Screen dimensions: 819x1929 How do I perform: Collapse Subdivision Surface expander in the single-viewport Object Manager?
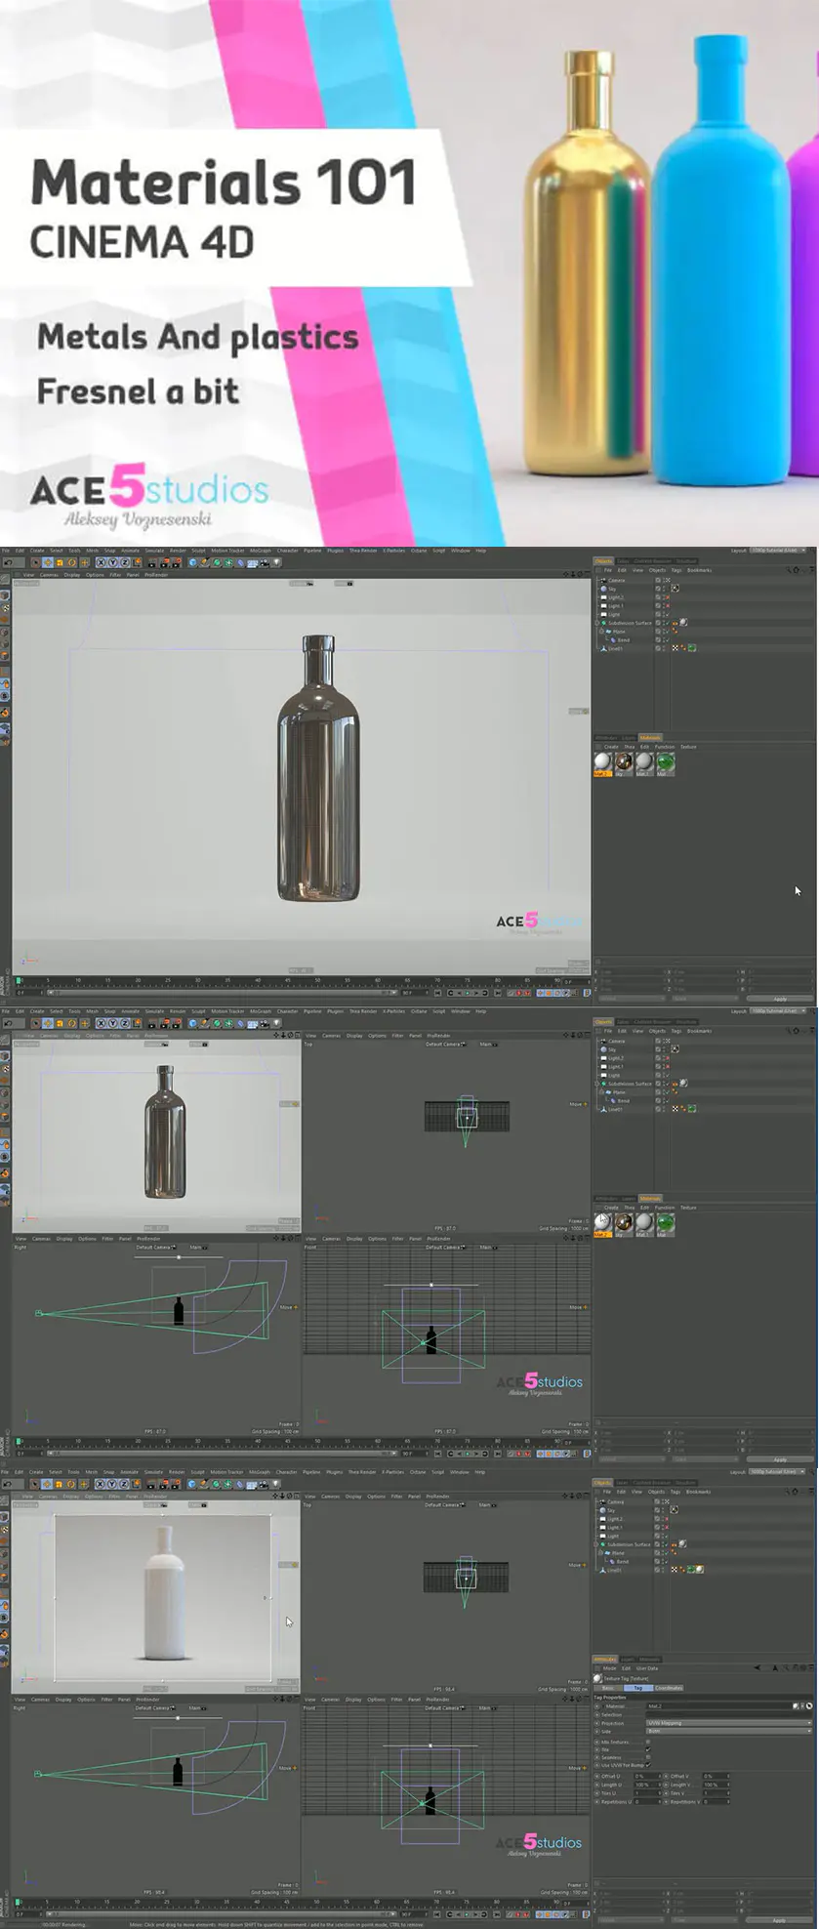(x=596, y=623)
